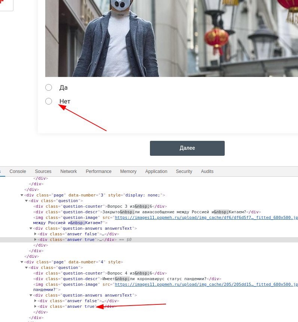The height and width of the screenshot is (322, 298).
Task: Open the Console tab
Action: 18,171
